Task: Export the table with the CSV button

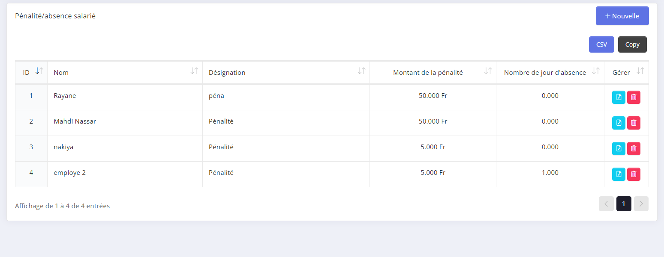Action: pyautogui.click(x=601, y=44)
